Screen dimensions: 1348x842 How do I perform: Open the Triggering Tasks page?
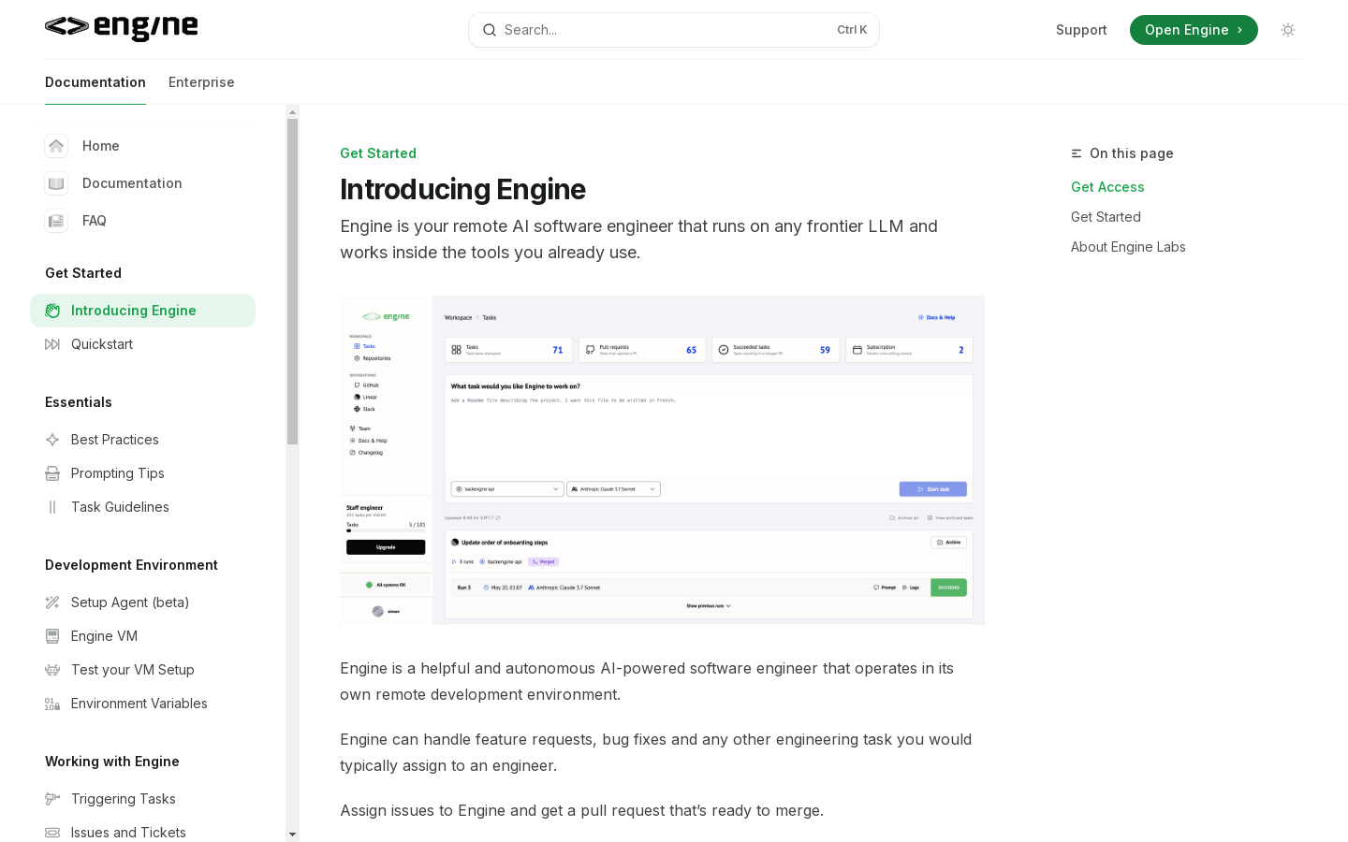[x=142, y=799]
